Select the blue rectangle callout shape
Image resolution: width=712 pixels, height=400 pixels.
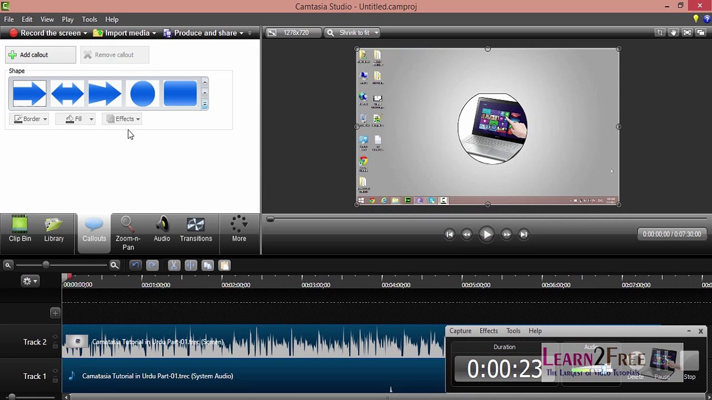pos(180,93)
